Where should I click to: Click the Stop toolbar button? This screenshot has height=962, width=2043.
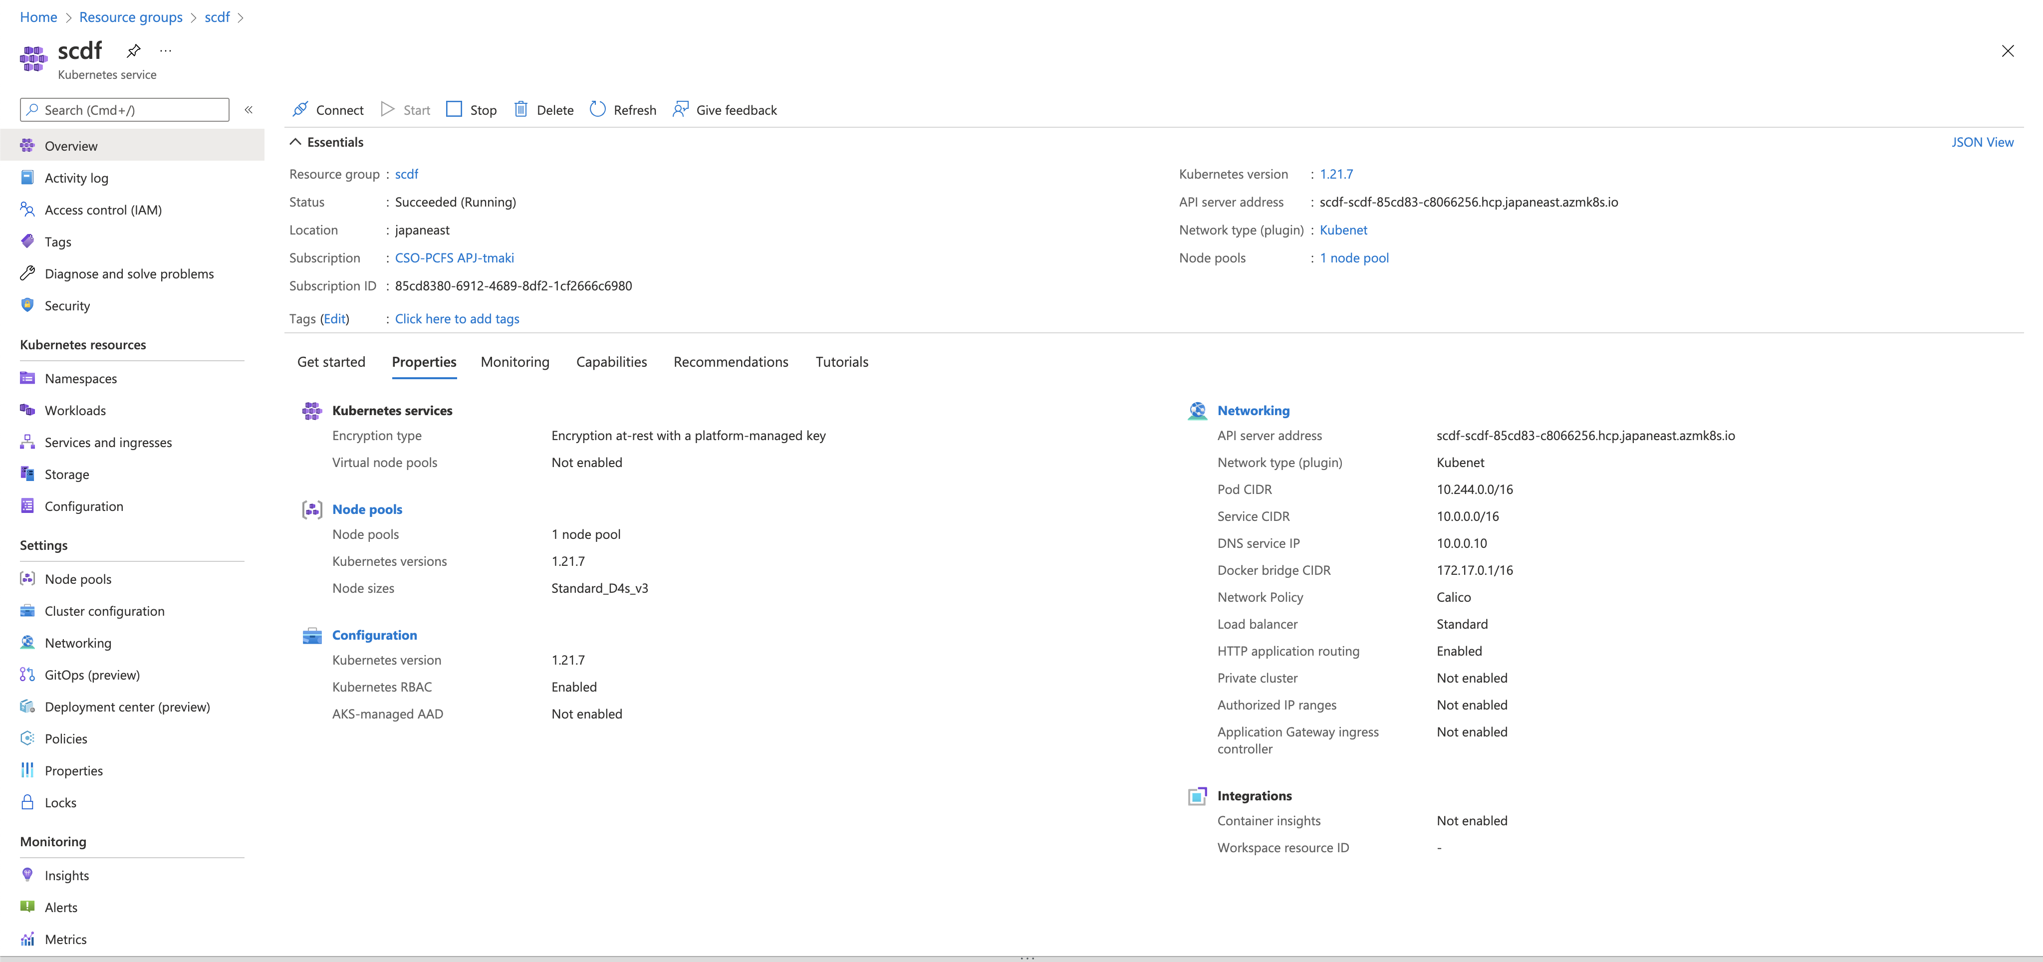pyautogui.click(x=471, y=109)
